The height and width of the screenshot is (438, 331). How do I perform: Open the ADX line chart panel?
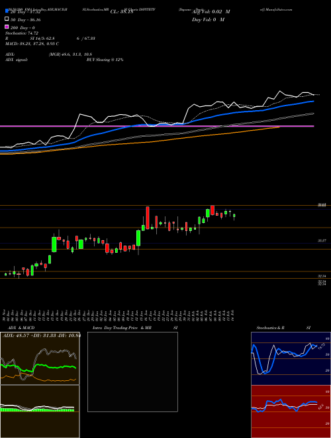(40, 358)
